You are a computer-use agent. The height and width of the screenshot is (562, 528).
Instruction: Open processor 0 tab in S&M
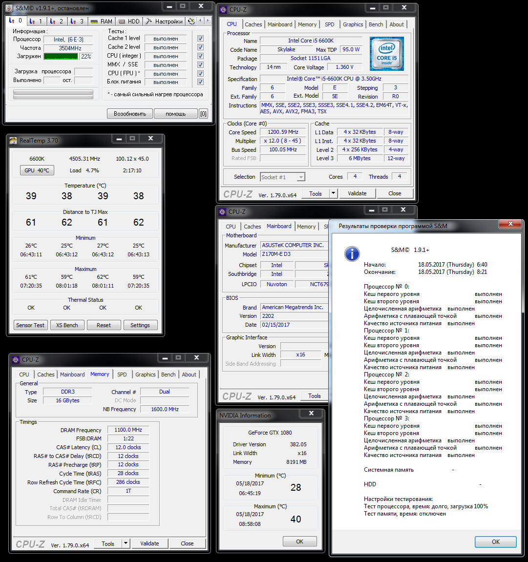16,21
